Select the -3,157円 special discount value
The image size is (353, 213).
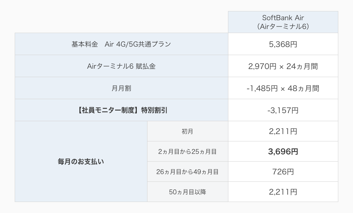click(x=283, y=110)
